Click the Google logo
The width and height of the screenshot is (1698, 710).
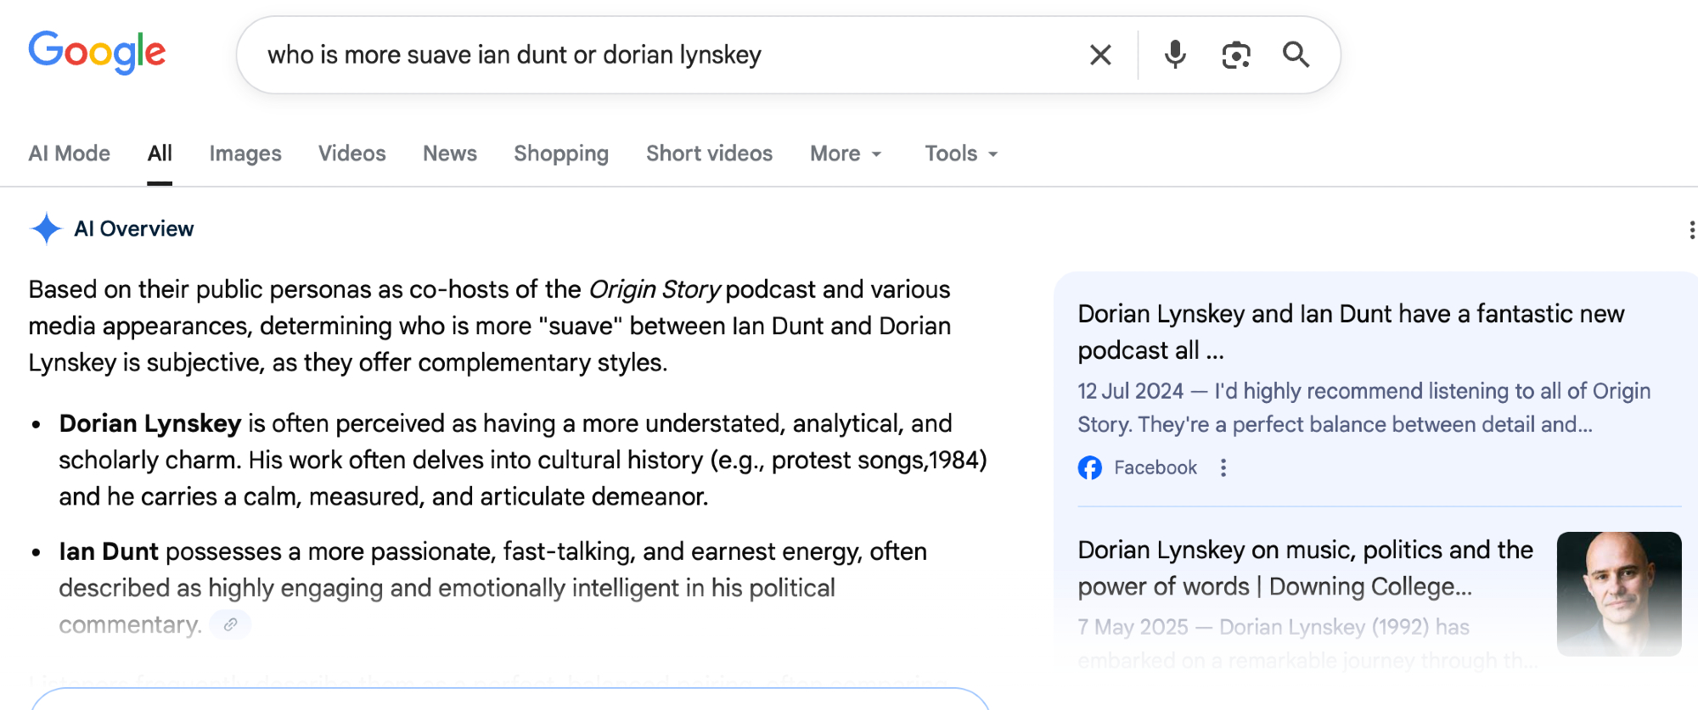(97, 53)
